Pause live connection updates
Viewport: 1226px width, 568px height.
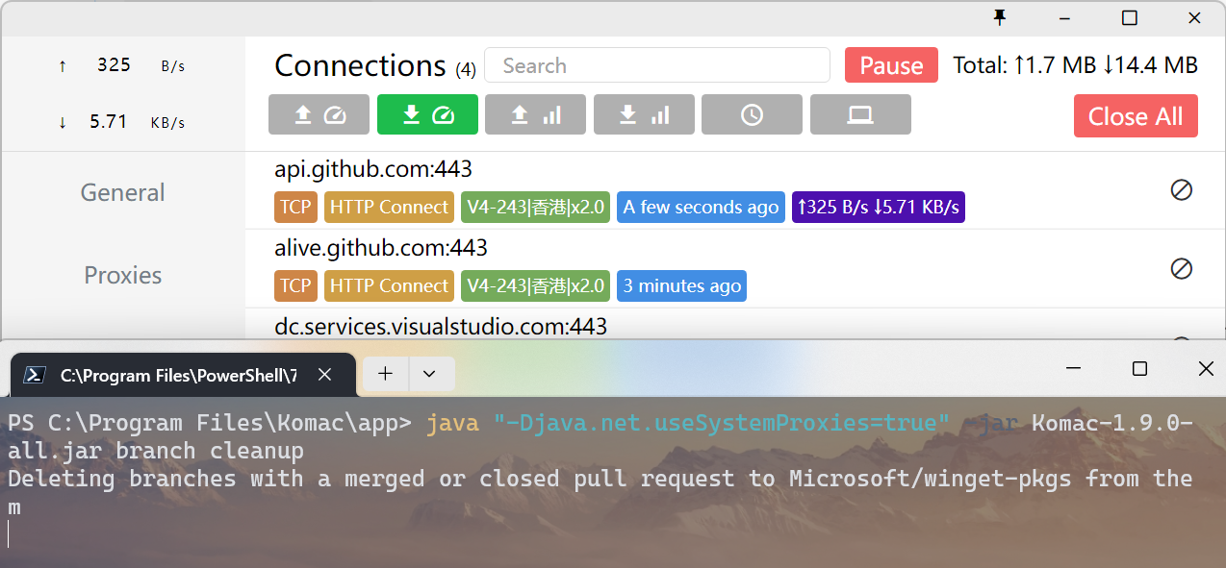coord(890,65)
